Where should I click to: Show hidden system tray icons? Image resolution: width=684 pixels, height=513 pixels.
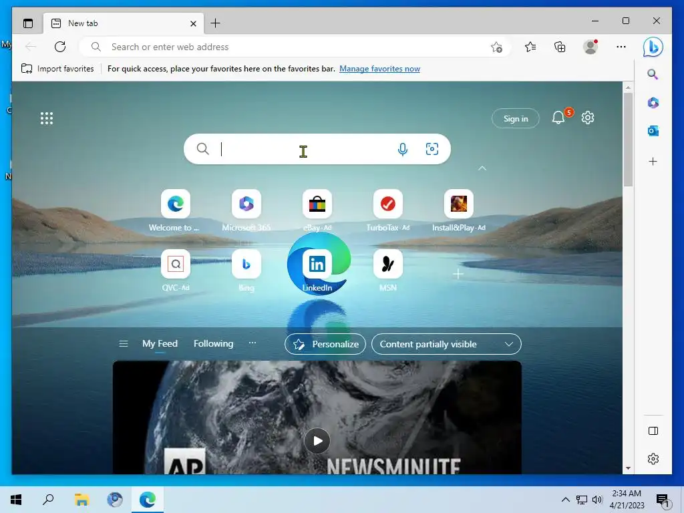(565, 500)
